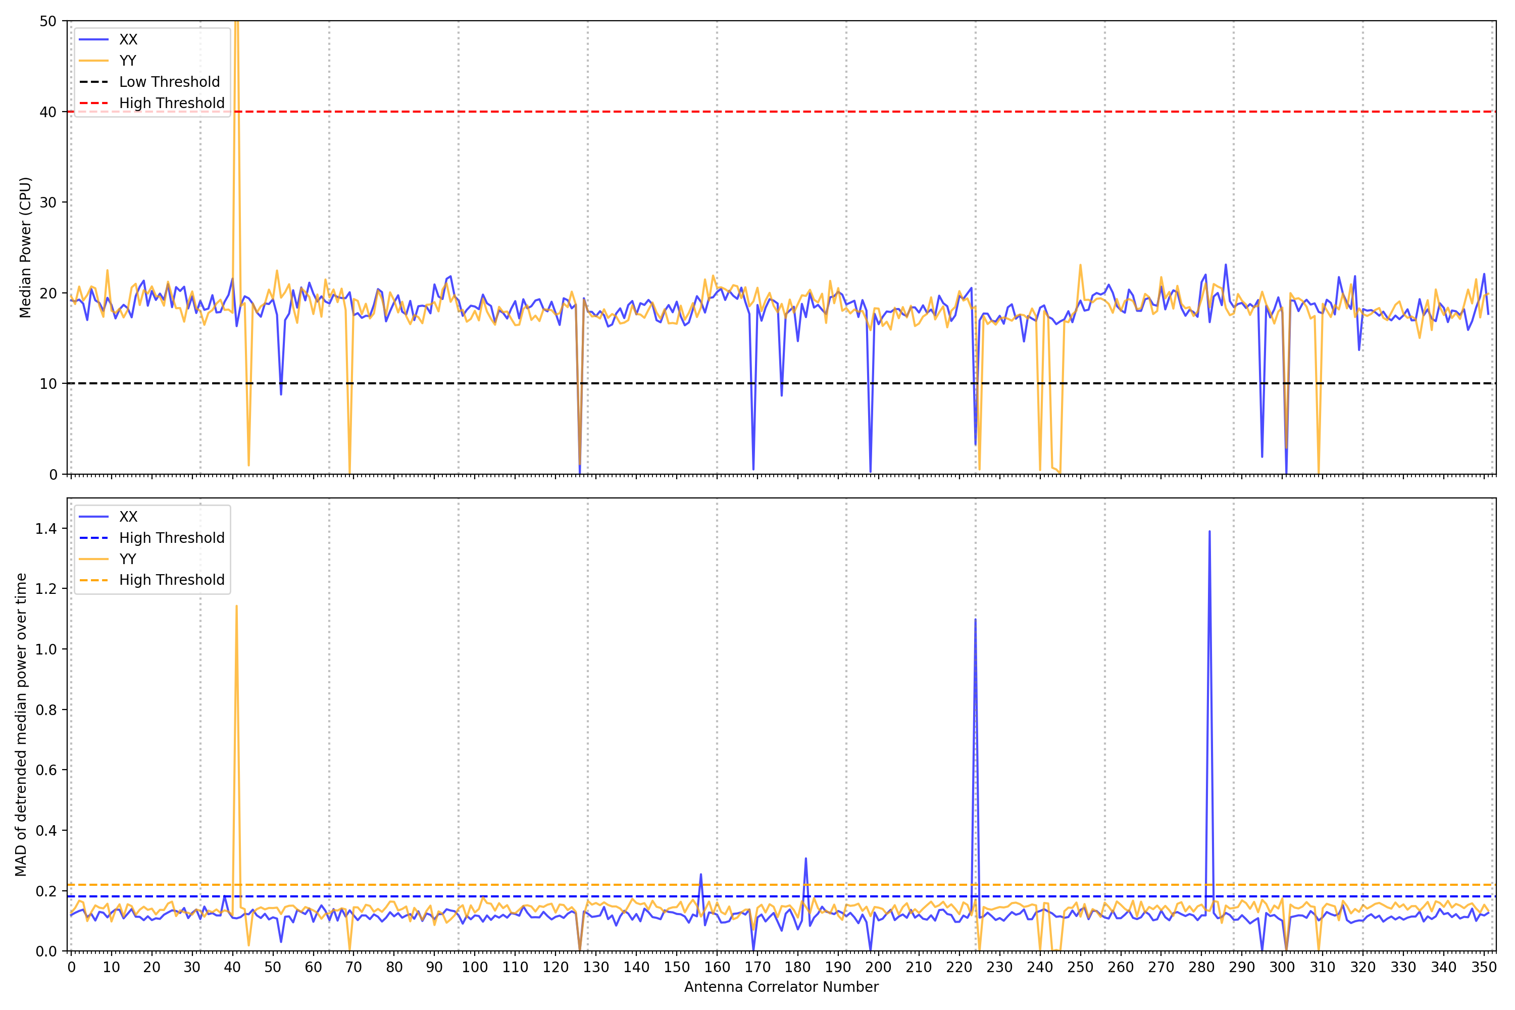This screenshot has height=1010, width=1515.
Task: Click the YY legend entry in top plot
Action: pyautogui.click(x=128, y=61)
